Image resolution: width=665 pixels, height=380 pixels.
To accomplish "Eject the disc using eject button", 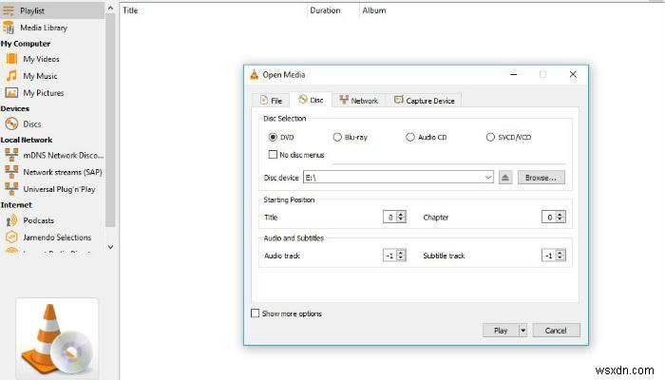I will pos(505,178).
